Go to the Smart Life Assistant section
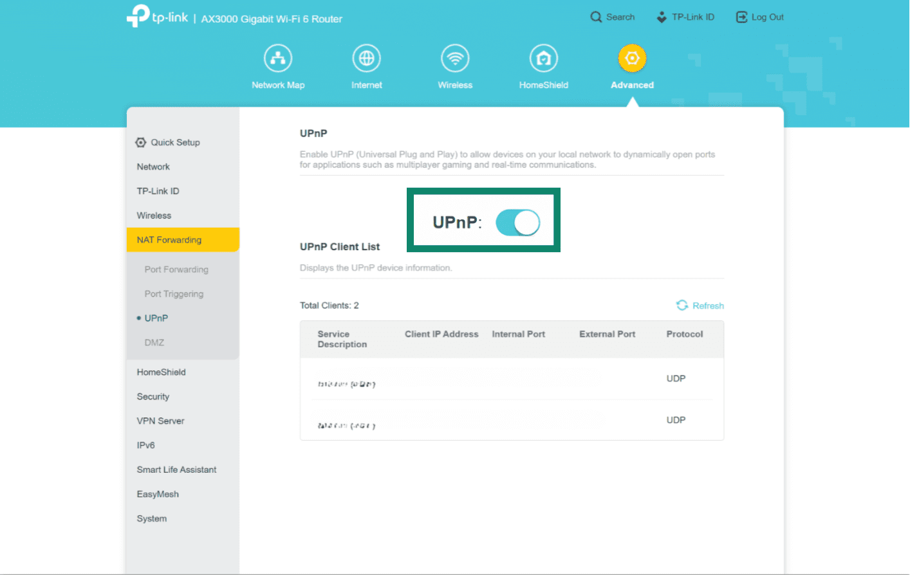The image size is (910, 575). 176,470
